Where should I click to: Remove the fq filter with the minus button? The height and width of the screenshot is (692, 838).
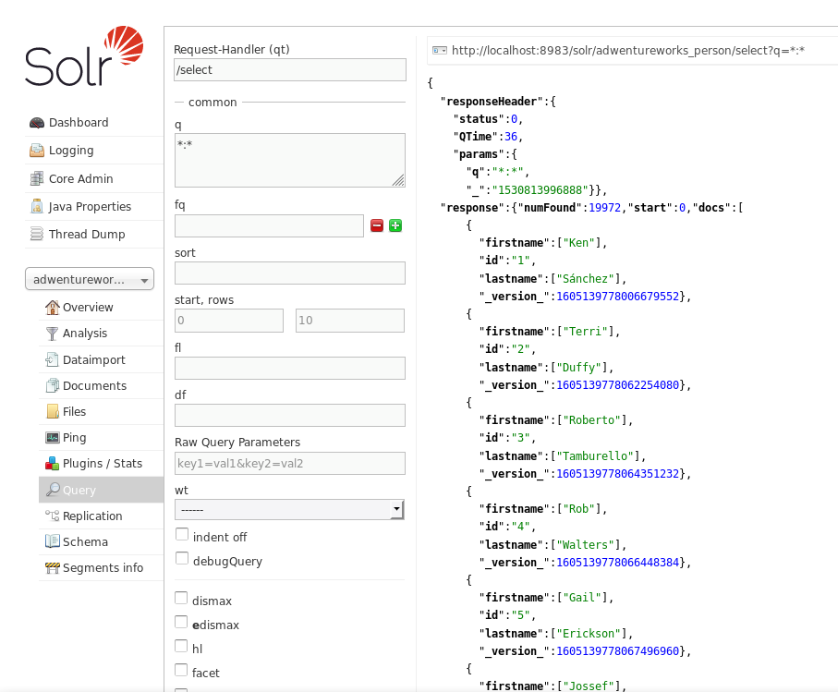(377, 225)
